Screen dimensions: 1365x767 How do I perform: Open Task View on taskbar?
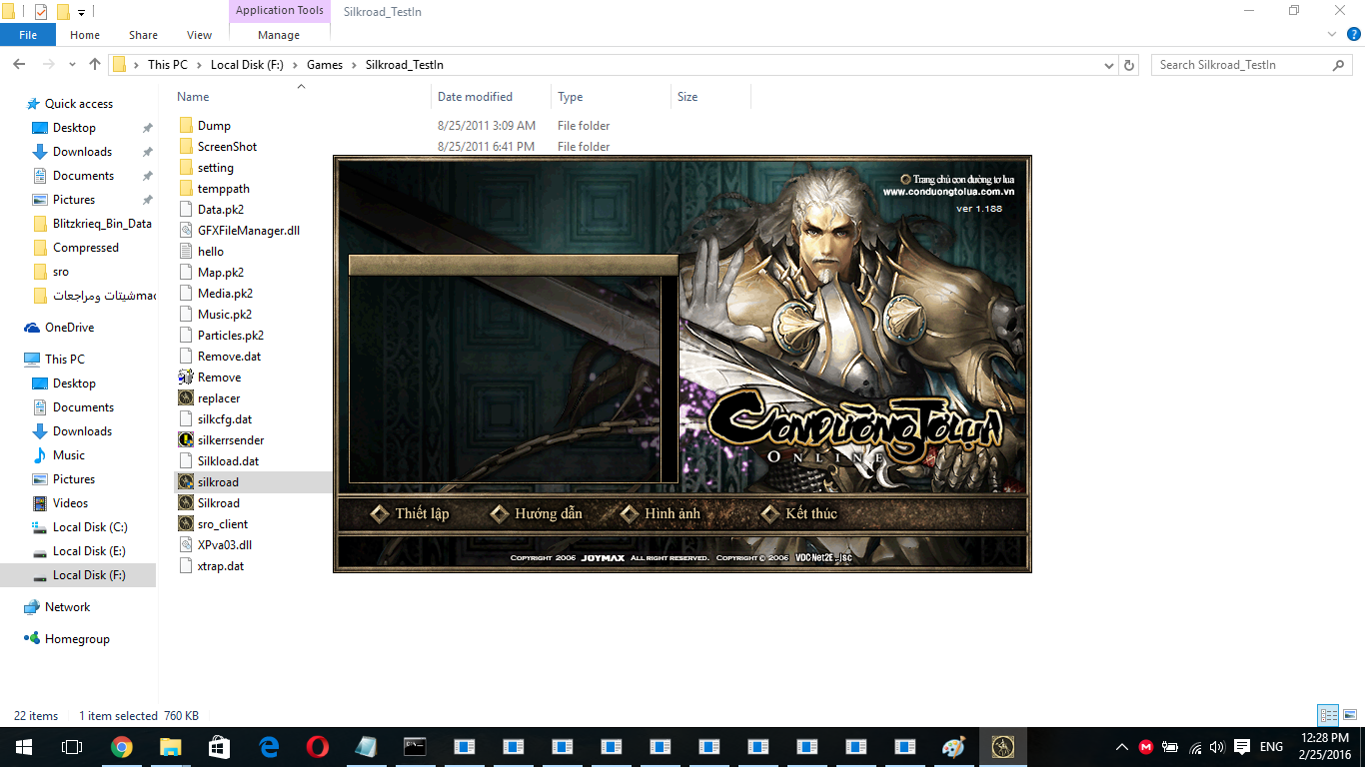(71, 747)
